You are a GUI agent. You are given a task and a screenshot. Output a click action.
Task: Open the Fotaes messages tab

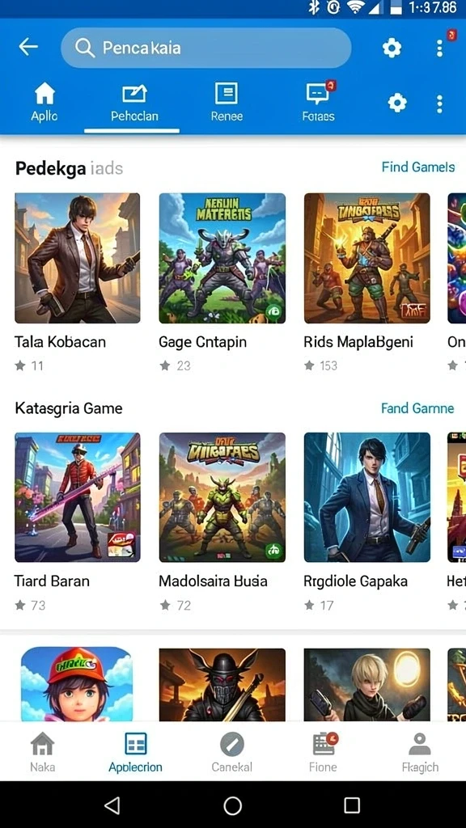pos(319,103)
